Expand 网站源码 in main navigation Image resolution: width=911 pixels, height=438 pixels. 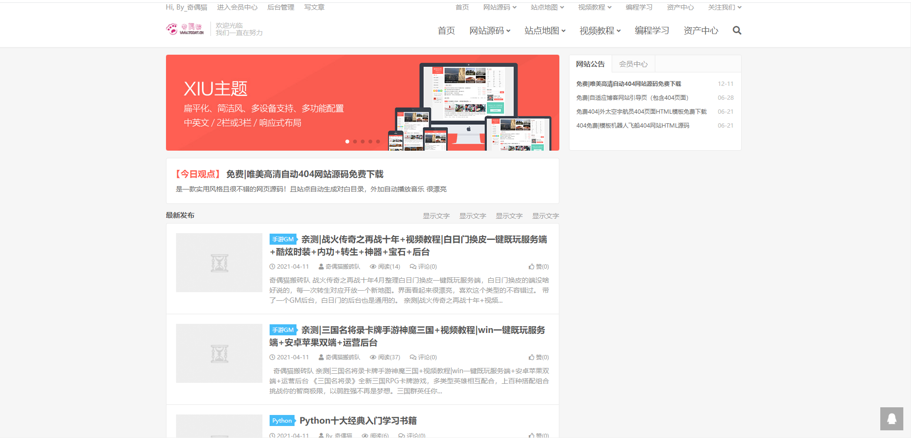click(x=490, y=31)
